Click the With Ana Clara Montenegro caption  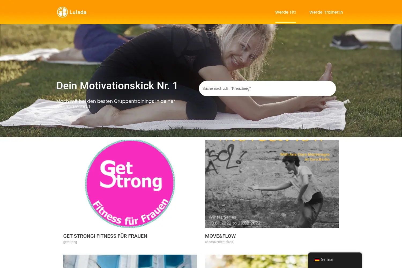click(305, 157)
